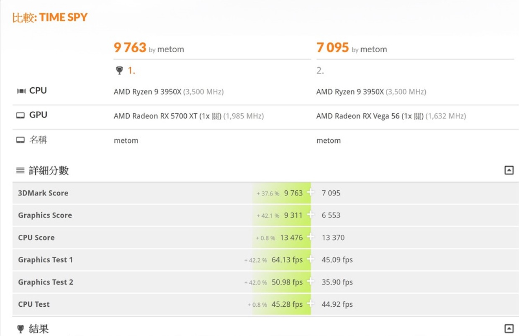
Task: Click the 44.92 fps value
Action: tap(337, 304)
